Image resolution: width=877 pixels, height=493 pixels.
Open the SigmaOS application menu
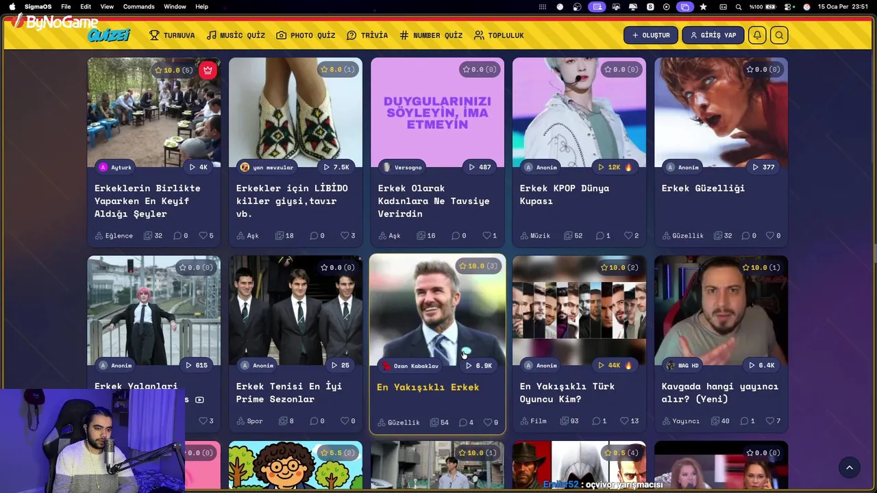(x=38, y=7)
